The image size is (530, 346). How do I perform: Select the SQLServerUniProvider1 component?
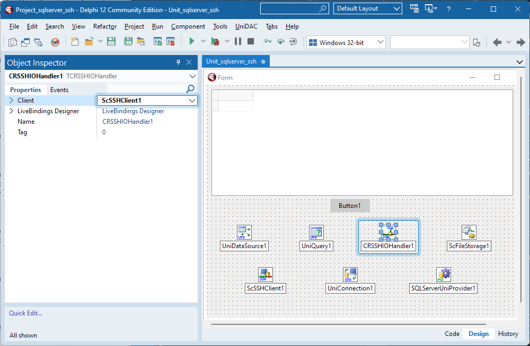(443, 274)
